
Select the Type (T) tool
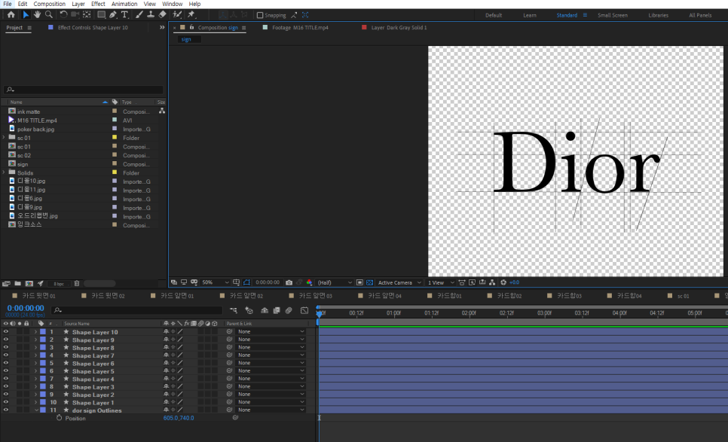pos(124,15)
